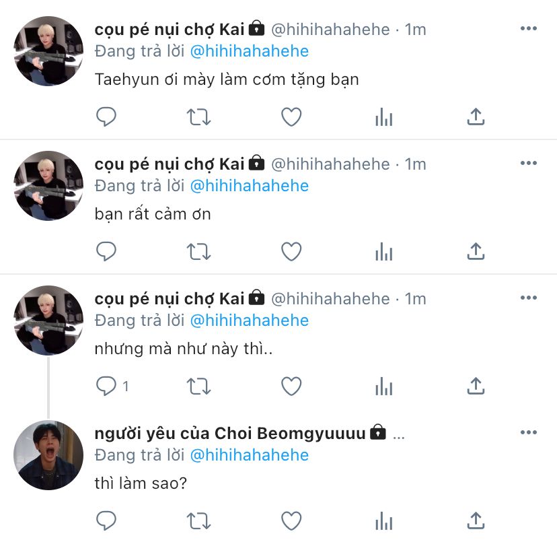Screen dimensions: 557x540
Task: Like the "nhưng mà như này thì.." tweet
Action: click(291, 386)
